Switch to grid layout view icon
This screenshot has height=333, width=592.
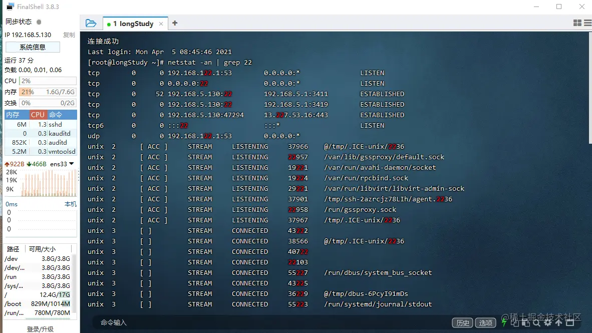(x=577, y=23)
